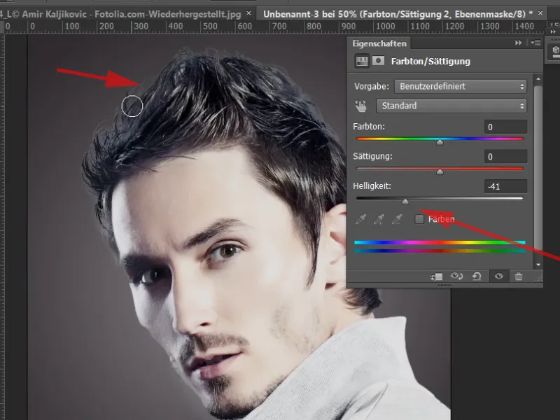
Task: Select the mask icon next to Farbton/Sättigung
Action: 378,61
